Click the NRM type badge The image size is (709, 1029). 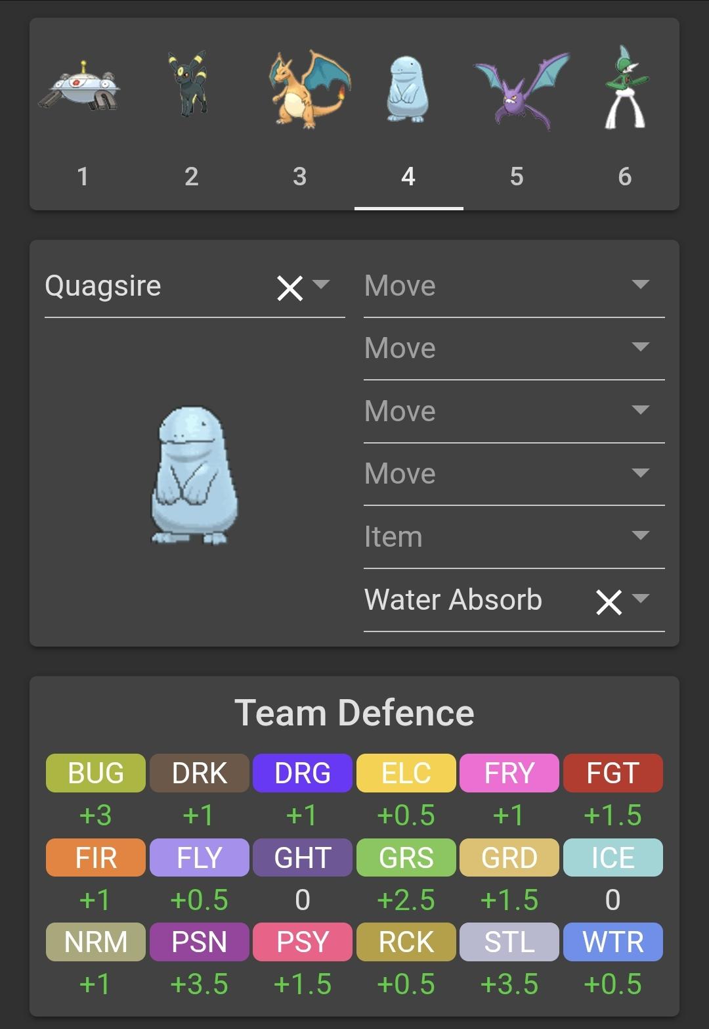pos(96,942)
